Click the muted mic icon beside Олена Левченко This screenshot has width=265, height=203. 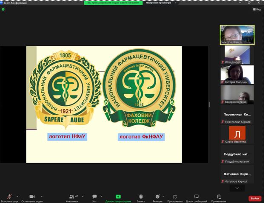click(x=223, y=142)
